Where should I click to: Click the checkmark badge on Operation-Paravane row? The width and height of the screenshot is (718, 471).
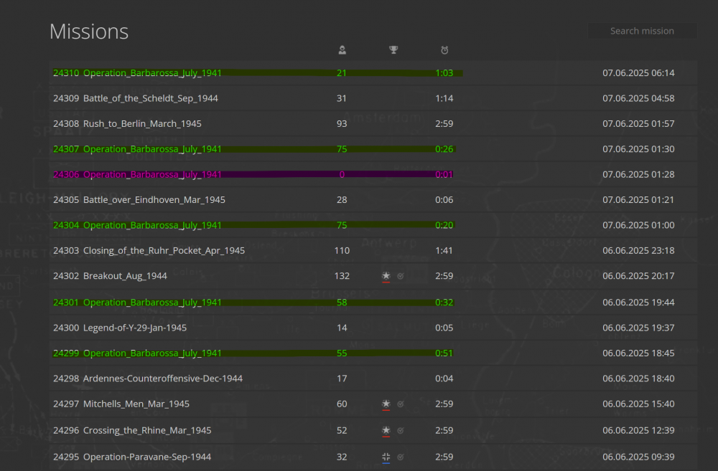point(401,457)
